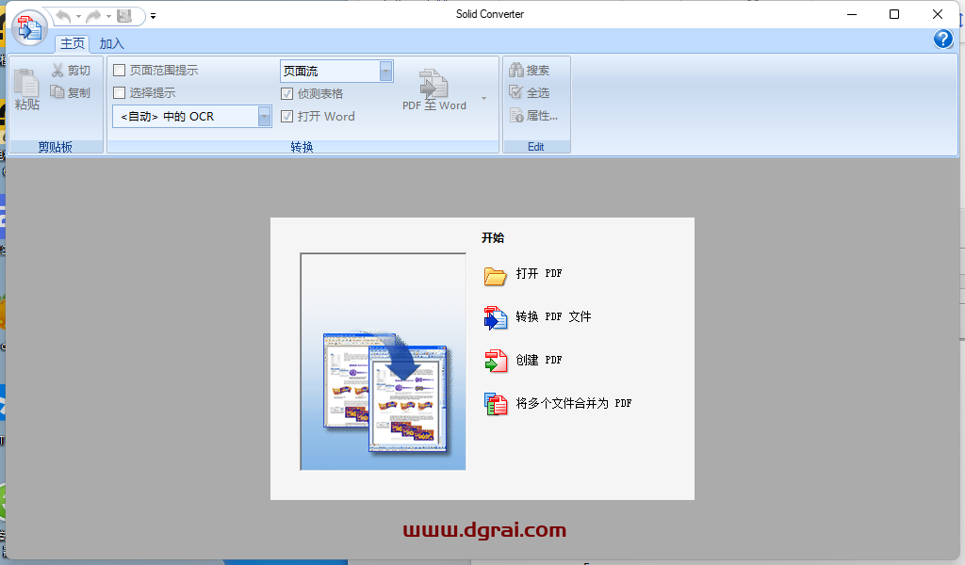Click the 搜索 binoculars button

coord(530,70)
